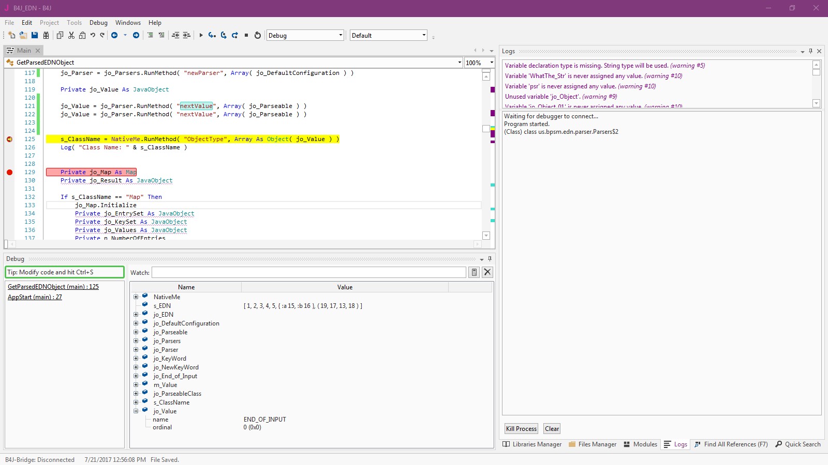Open the Debug menu
This screenshot has width=828, height=465.
pos(98,23)
